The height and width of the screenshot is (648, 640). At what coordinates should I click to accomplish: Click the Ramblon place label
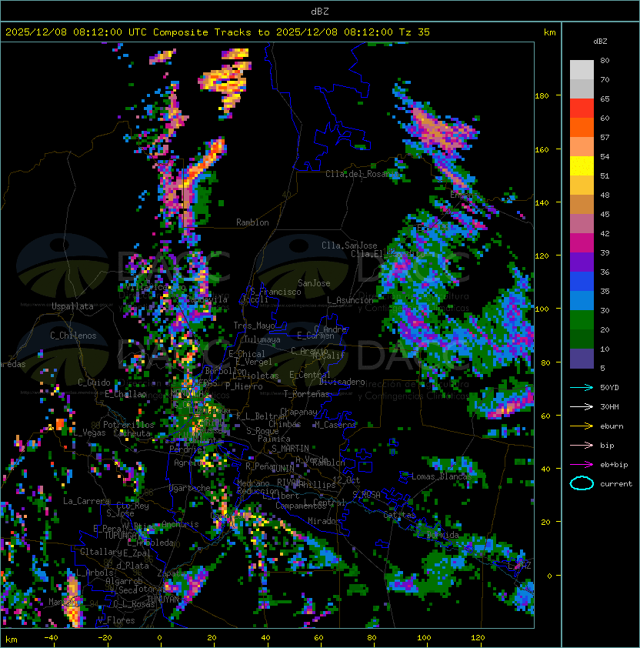pyautogui.click(x=252, y=222)
